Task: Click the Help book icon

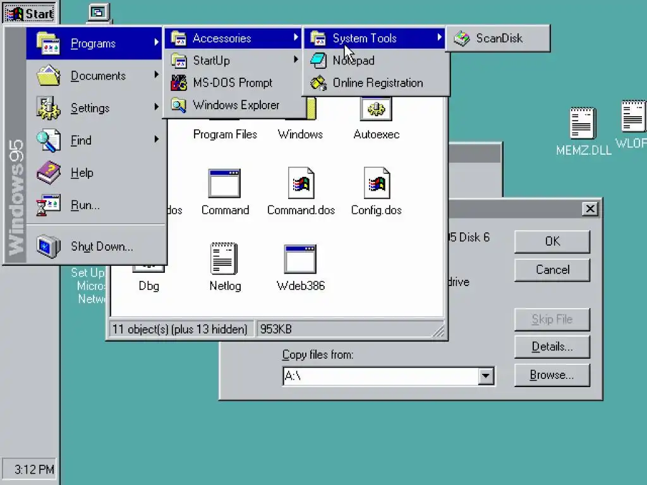Action: coord(48,172)
